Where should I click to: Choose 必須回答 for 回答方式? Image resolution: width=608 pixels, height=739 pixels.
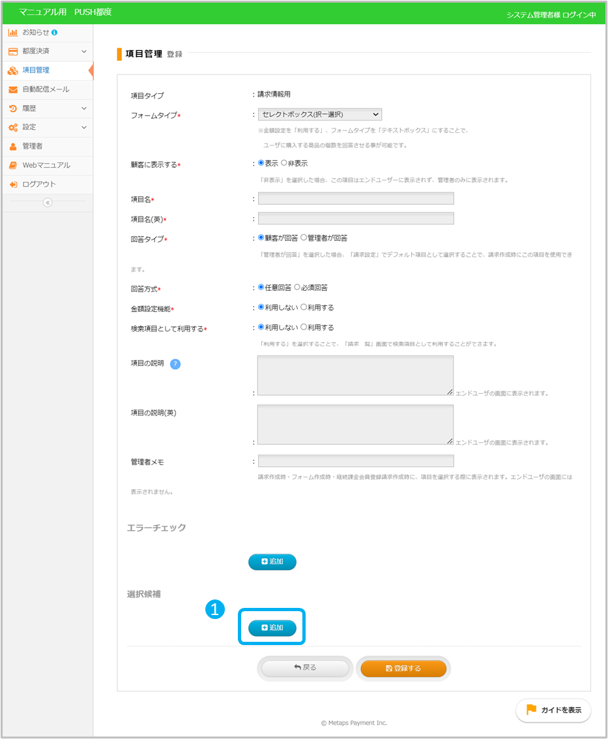[x=297, y=287]
